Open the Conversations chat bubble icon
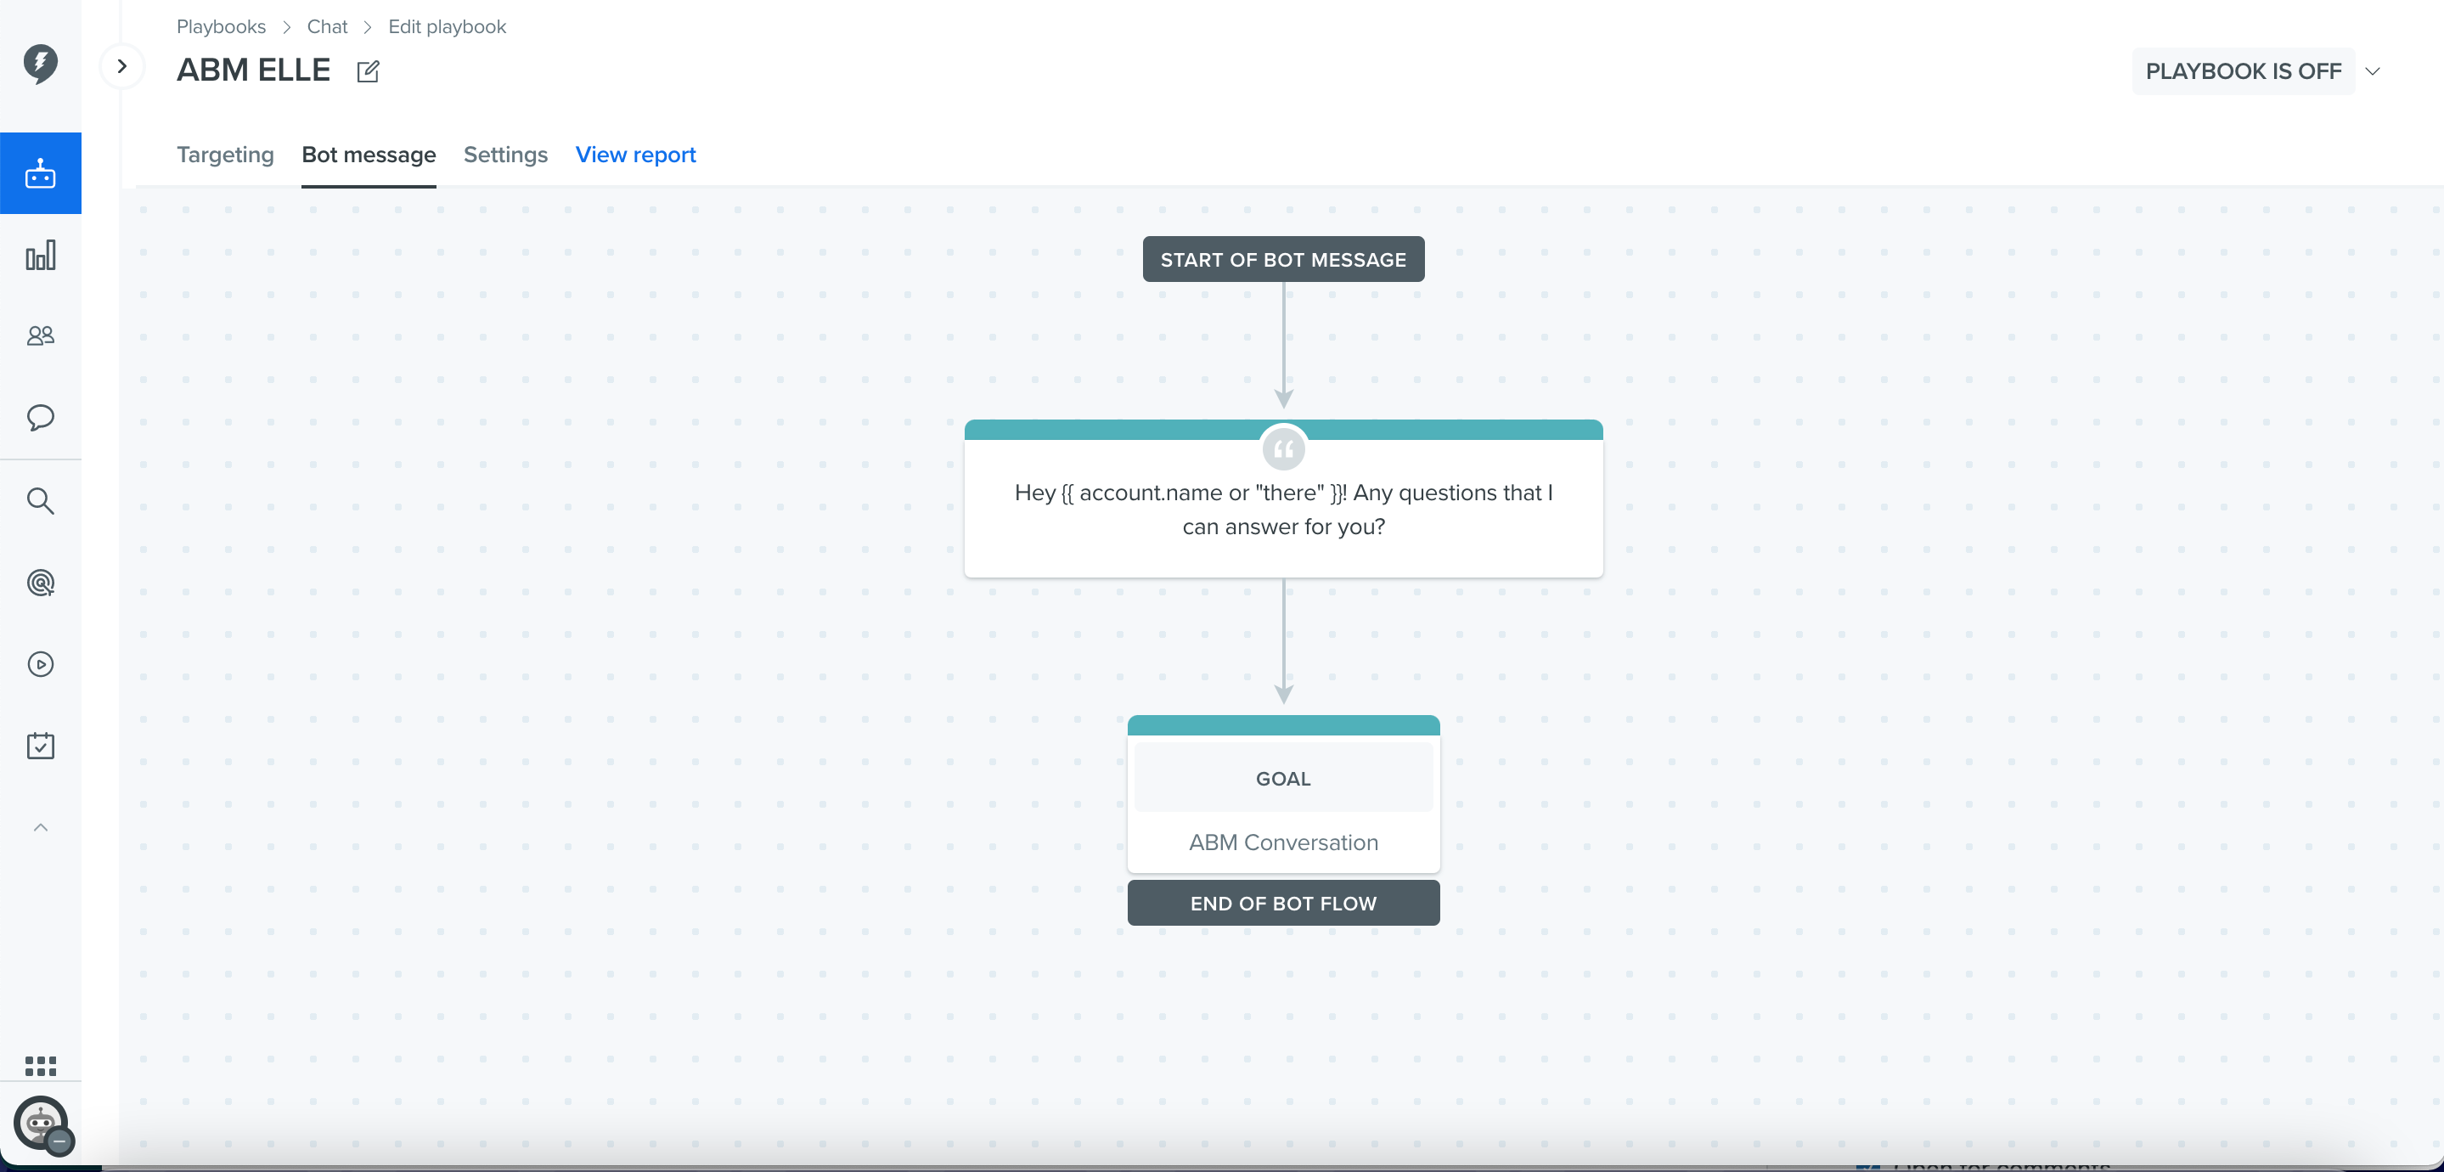 click(40, 418)
